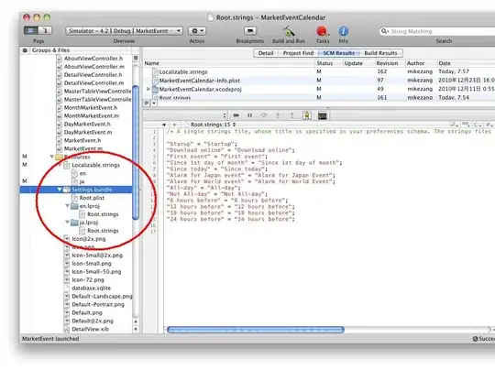Click the small icon above sidebar scrollbar
Screen dimensions: 495x370
136,58
